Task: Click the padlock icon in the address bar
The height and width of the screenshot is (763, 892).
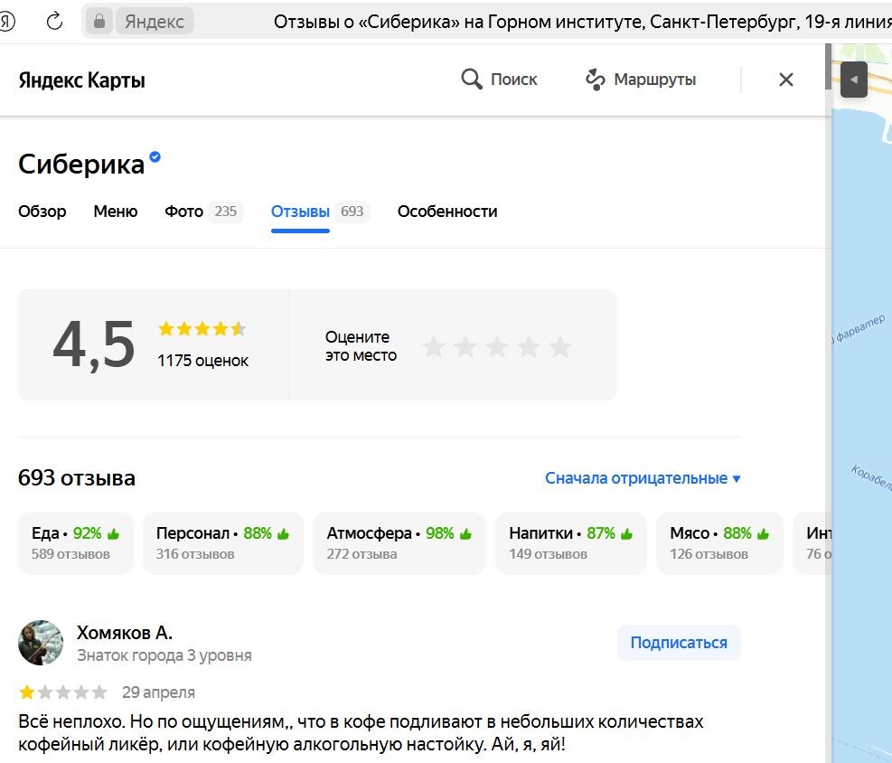Action: pyautogui.click(x=99, y=20)
